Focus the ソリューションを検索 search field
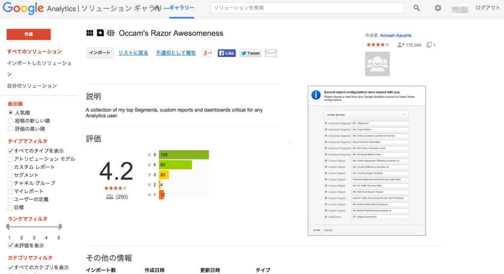This screenshot has width=504, height=274. (307, 8)
